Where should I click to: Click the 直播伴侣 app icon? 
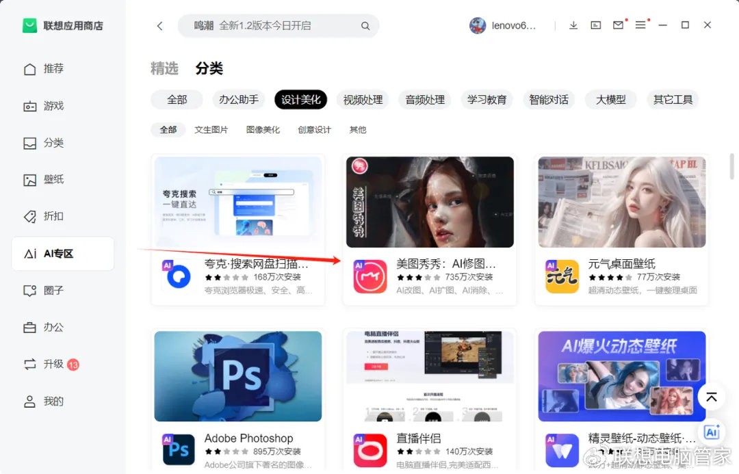pyautogui.click(x=370, y=450)
